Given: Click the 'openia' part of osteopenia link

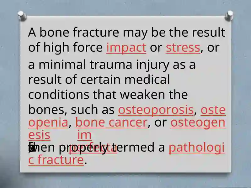Looking at the screenshot, I should tap(48, 123).
